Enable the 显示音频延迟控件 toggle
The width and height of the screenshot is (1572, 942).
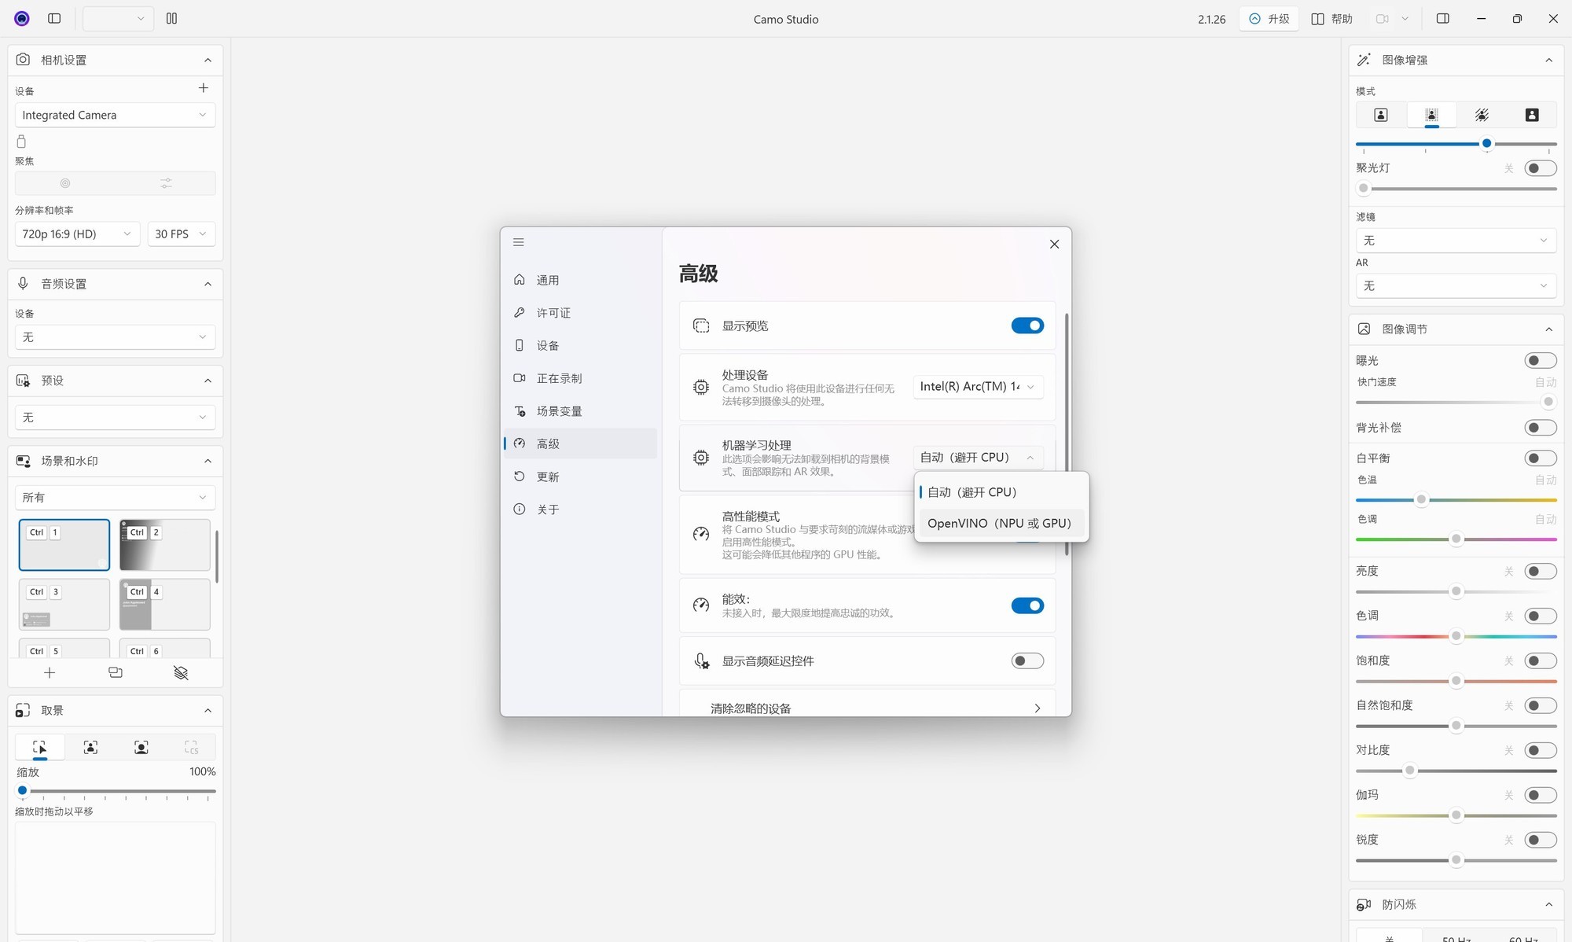pos(1027,661)
